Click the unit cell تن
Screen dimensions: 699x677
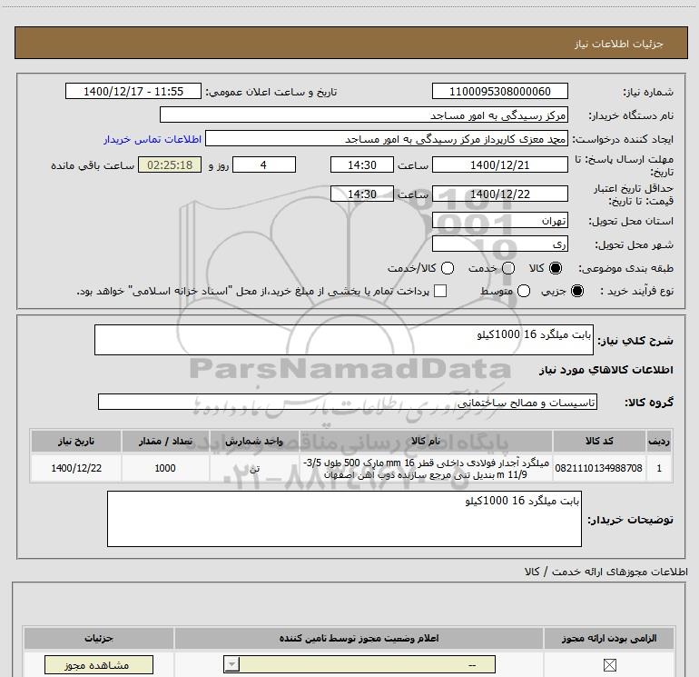(254, 468)
